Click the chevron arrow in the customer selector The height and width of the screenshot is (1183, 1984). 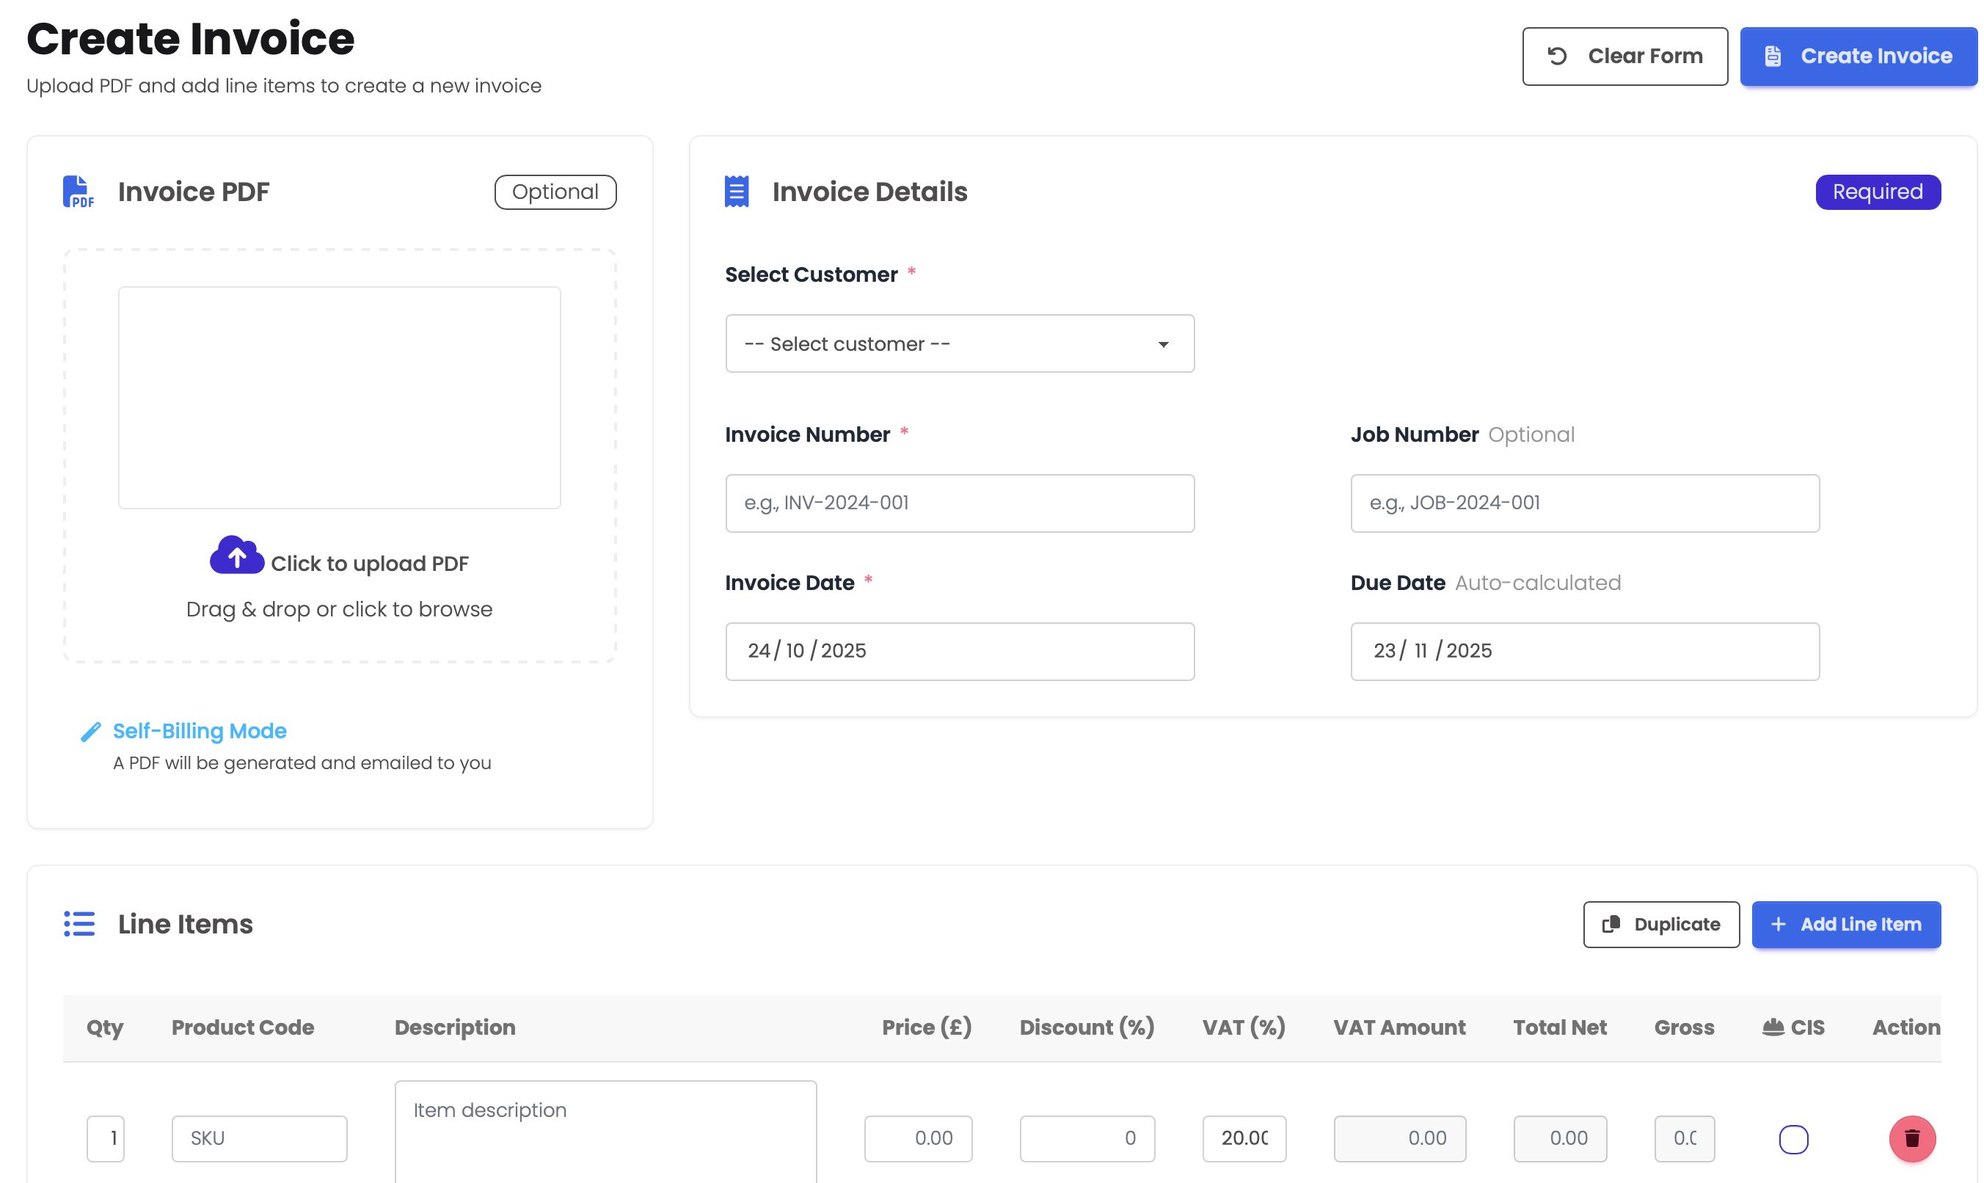pyautogui.click(x=1164, y=343)
